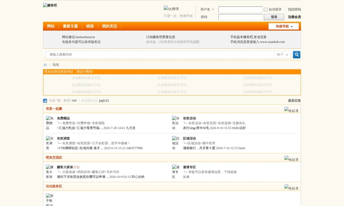Open the 有奖调查 board icon
Image resolution: width=344 pixels, height=206 pixels.
coord(50,143)
